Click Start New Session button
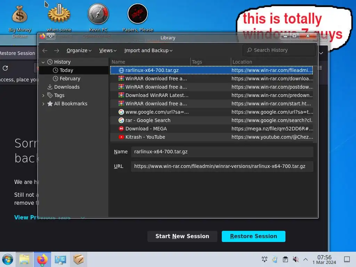This screenshot has height=267, width=356. pyautogui.click(x=182, y=236)
